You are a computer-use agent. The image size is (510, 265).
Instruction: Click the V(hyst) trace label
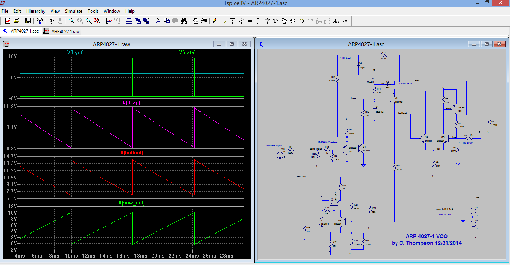76,52
